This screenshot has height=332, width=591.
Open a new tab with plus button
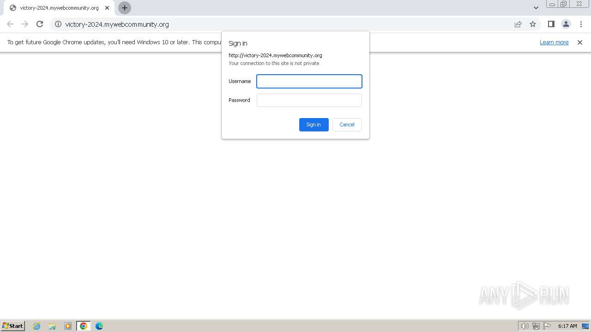(125, 8)
